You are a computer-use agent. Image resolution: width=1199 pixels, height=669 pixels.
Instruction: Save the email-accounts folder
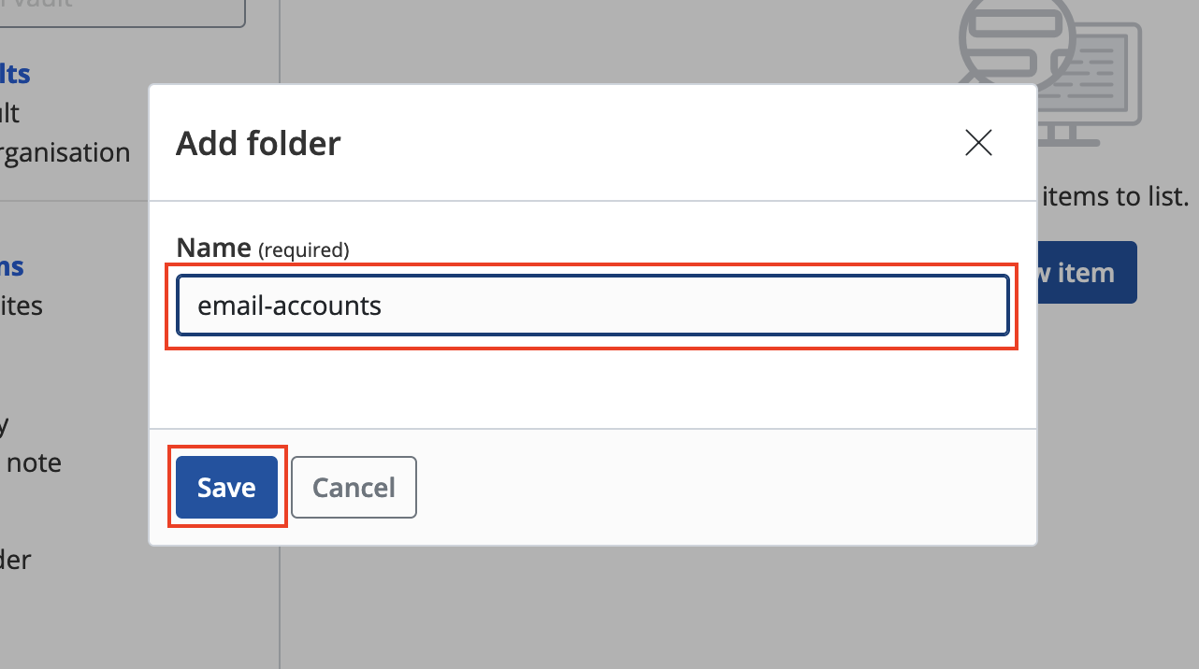click(x=226, y=487)
